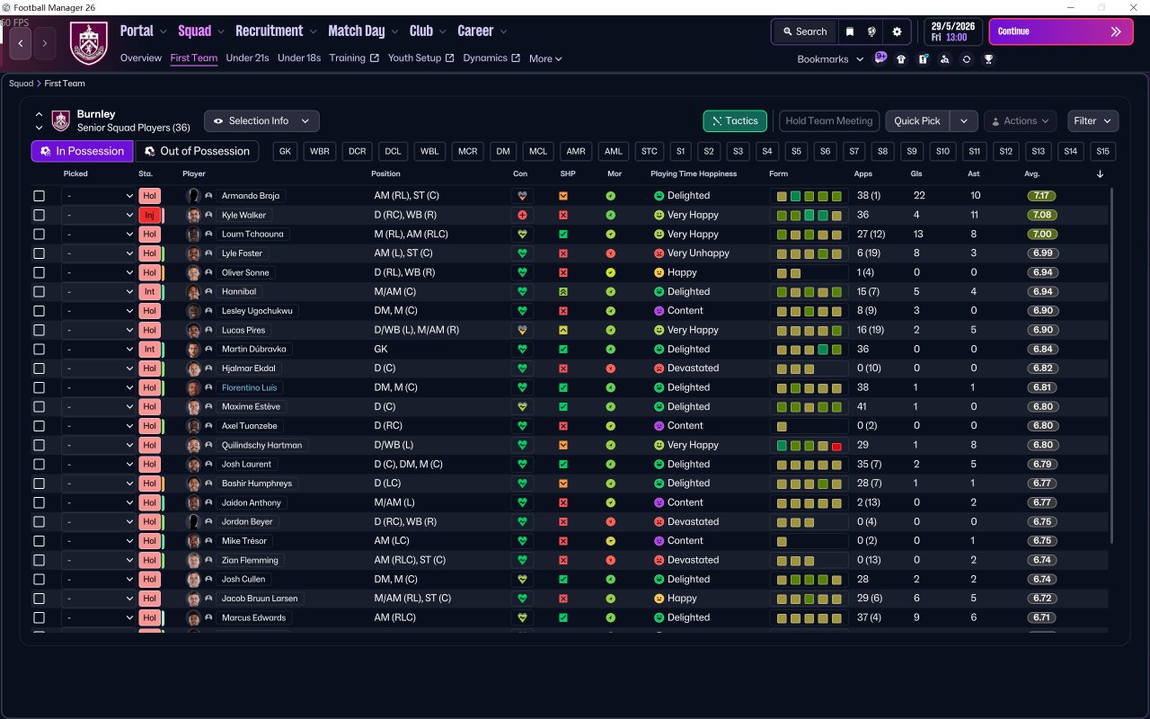Open Florentino Luís player link
This screenshot has width=1150, height=719.
(x=250, y=387)
